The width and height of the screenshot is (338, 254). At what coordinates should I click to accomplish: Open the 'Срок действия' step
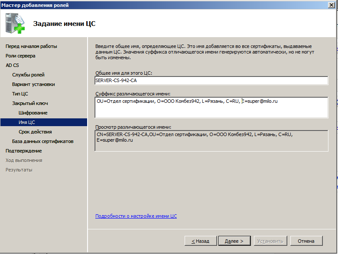coord(35,132)
